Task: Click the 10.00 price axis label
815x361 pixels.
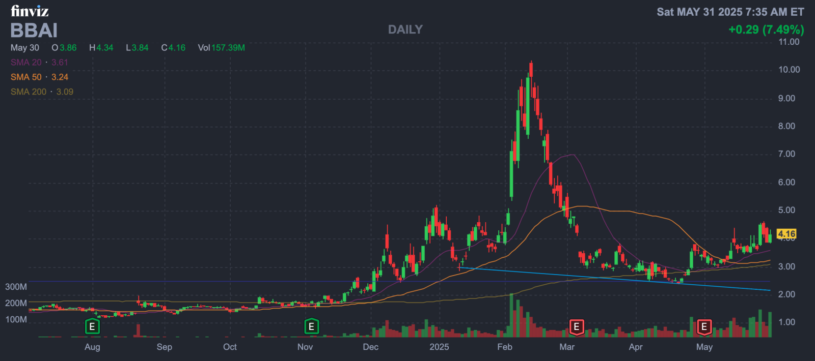Action: click(789, 70)
